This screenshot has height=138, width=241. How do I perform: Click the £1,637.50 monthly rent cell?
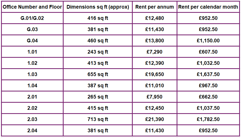[x=208, y=74]
